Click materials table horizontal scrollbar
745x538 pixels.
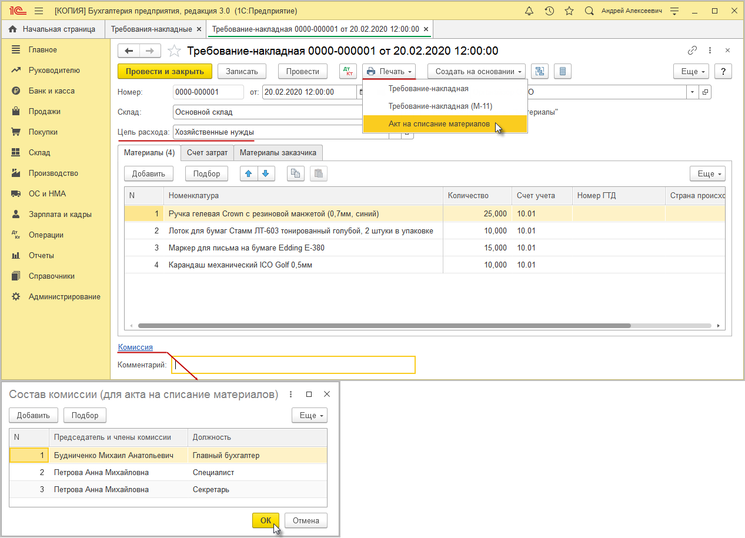[384, 325]
